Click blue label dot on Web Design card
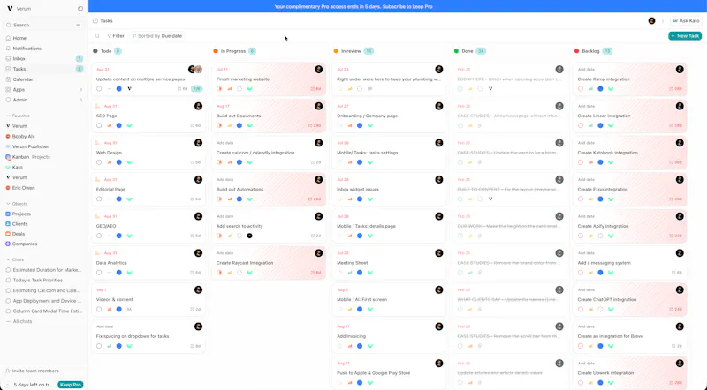Screen dimensions: 707x390 119,162
